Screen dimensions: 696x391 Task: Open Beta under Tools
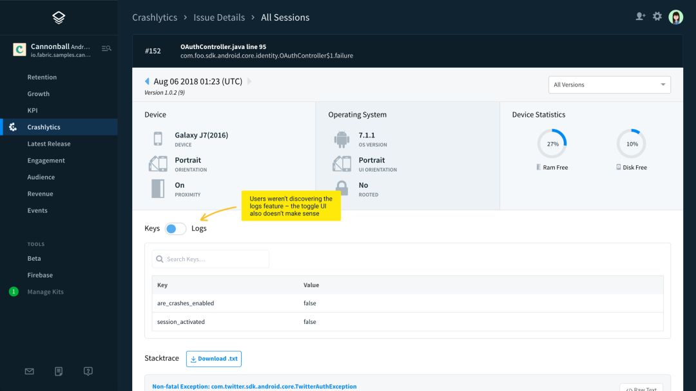[34, 259]
